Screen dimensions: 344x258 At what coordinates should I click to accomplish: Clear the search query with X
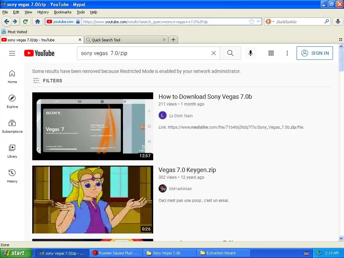point(213,53)
